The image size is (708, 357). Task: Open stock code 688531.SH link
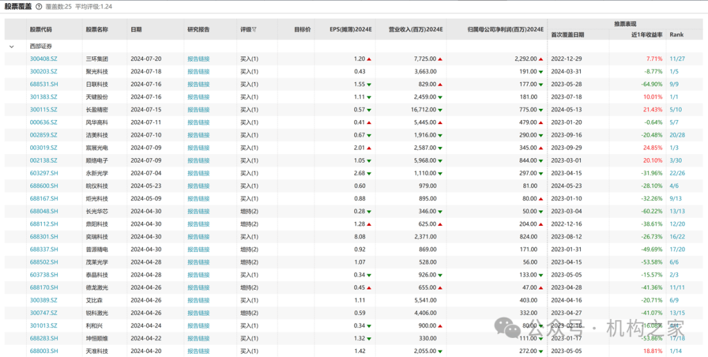(x=43, y=85)
